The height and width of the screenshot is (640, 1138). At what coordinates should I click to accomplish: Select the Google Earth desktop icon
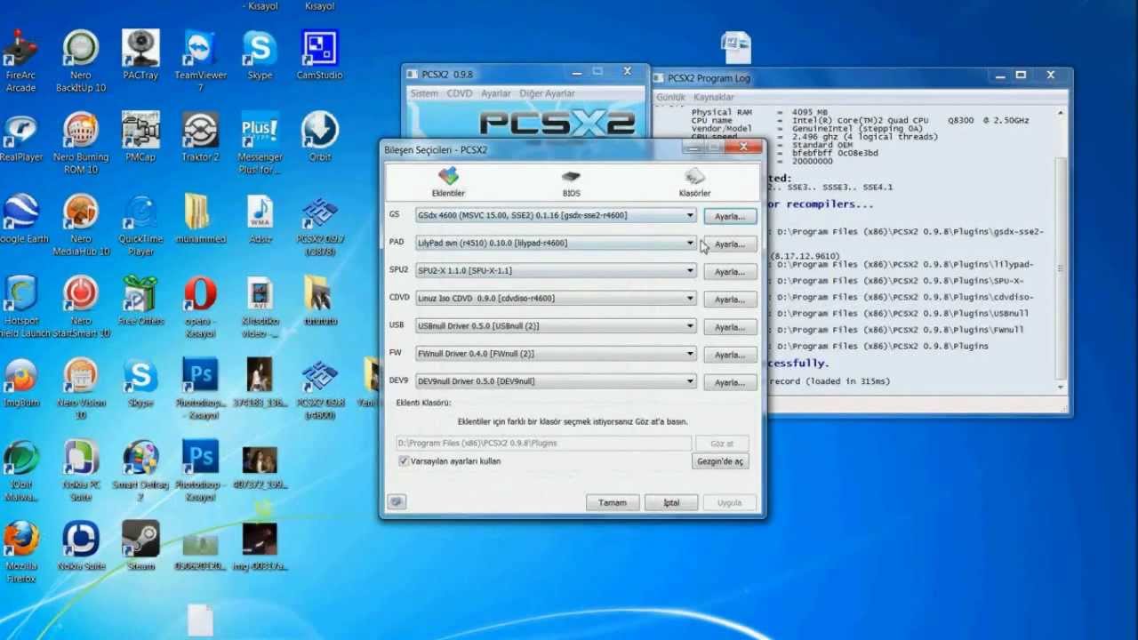coord(20,220)
